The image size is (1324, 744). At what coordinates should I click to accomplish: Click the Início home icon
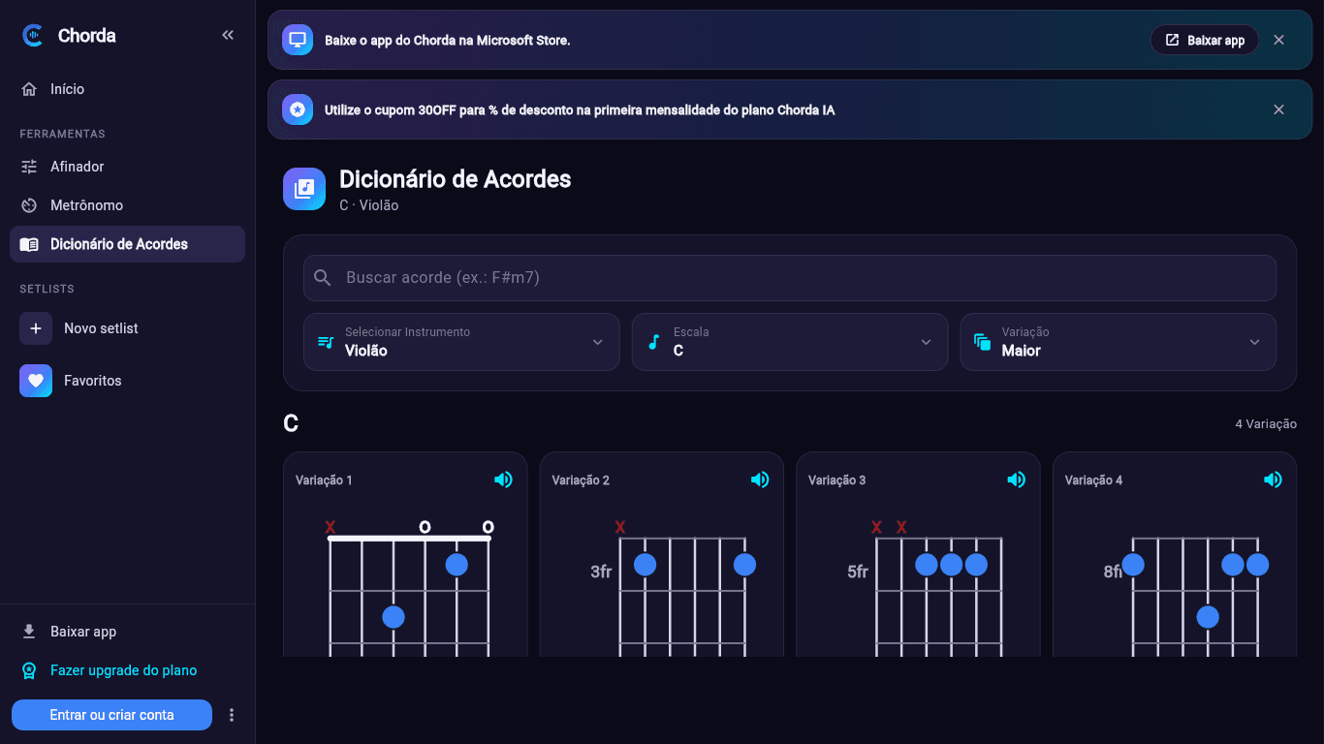click(x=29, y=89)
